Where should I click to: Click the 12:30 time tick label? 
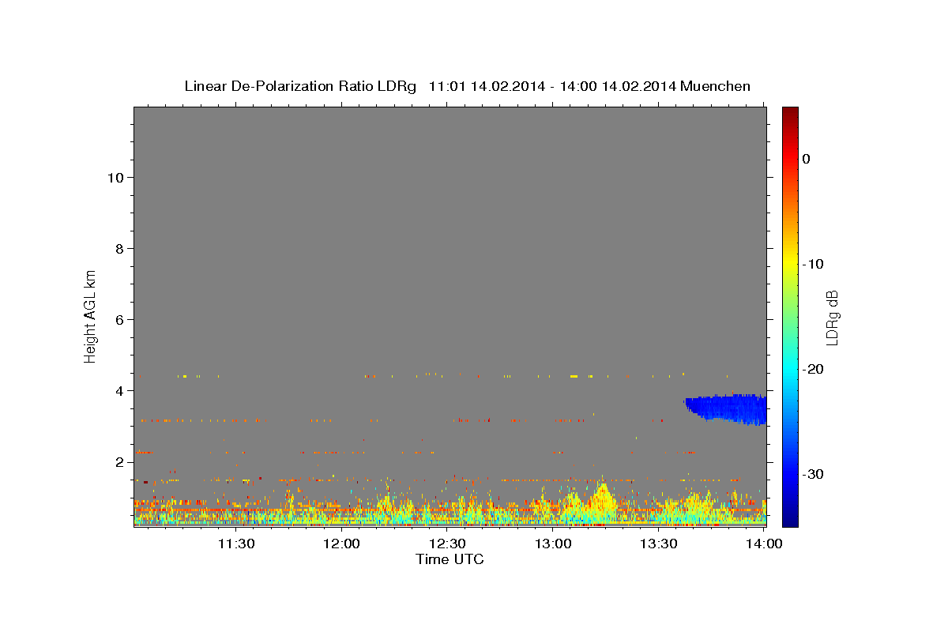447,544
